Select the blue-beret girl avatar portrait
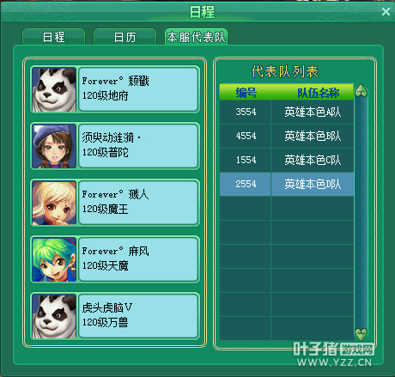395x377 pixels. (x=54, y=146)
